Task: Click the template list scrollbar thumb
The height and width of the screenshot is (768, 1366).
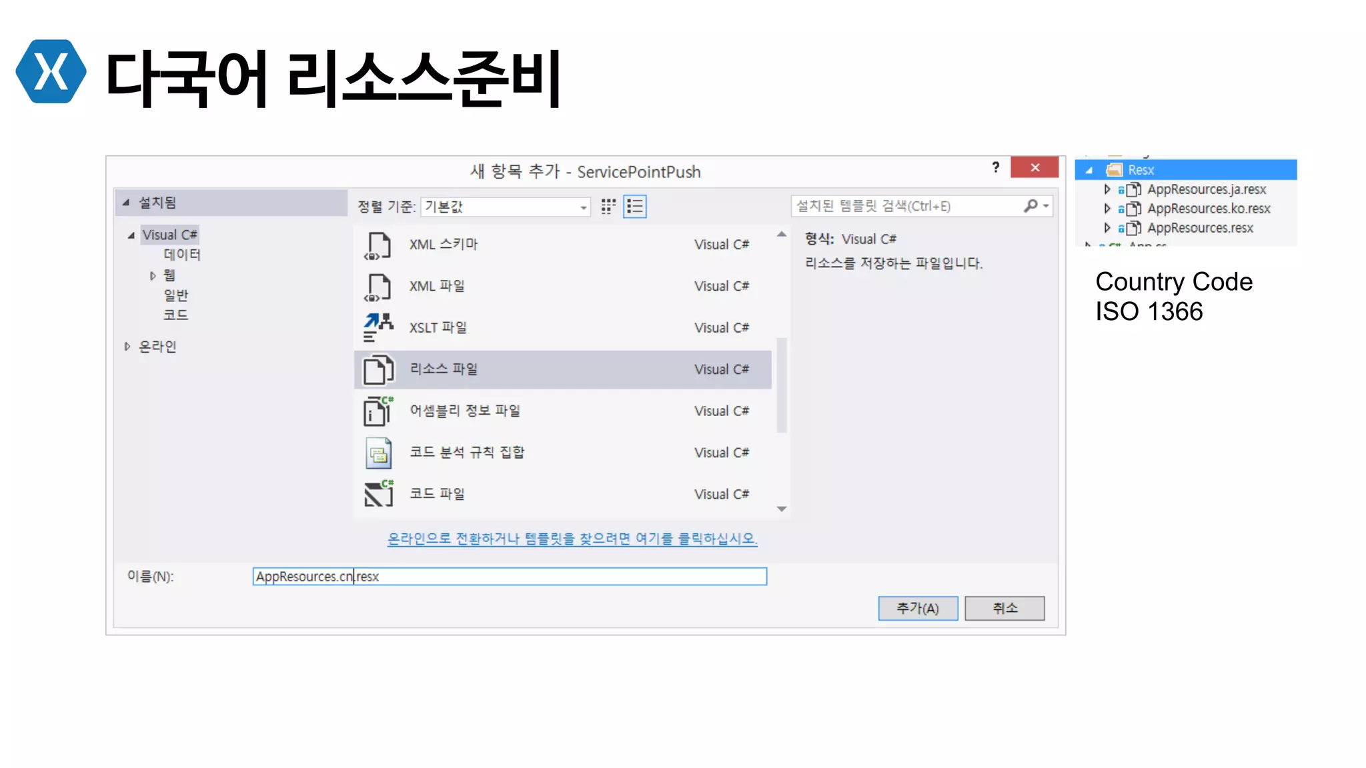Action: pos(782,385)
